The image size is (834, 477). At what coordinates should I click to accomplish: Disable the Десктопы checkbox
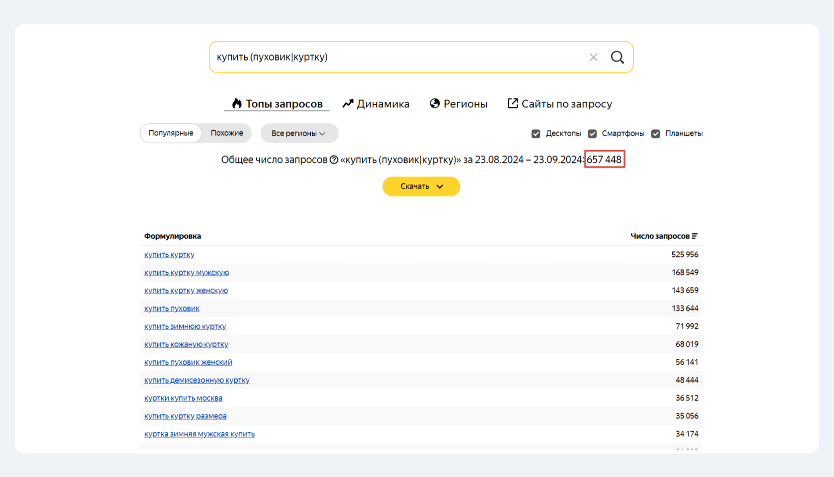[536, 133]
